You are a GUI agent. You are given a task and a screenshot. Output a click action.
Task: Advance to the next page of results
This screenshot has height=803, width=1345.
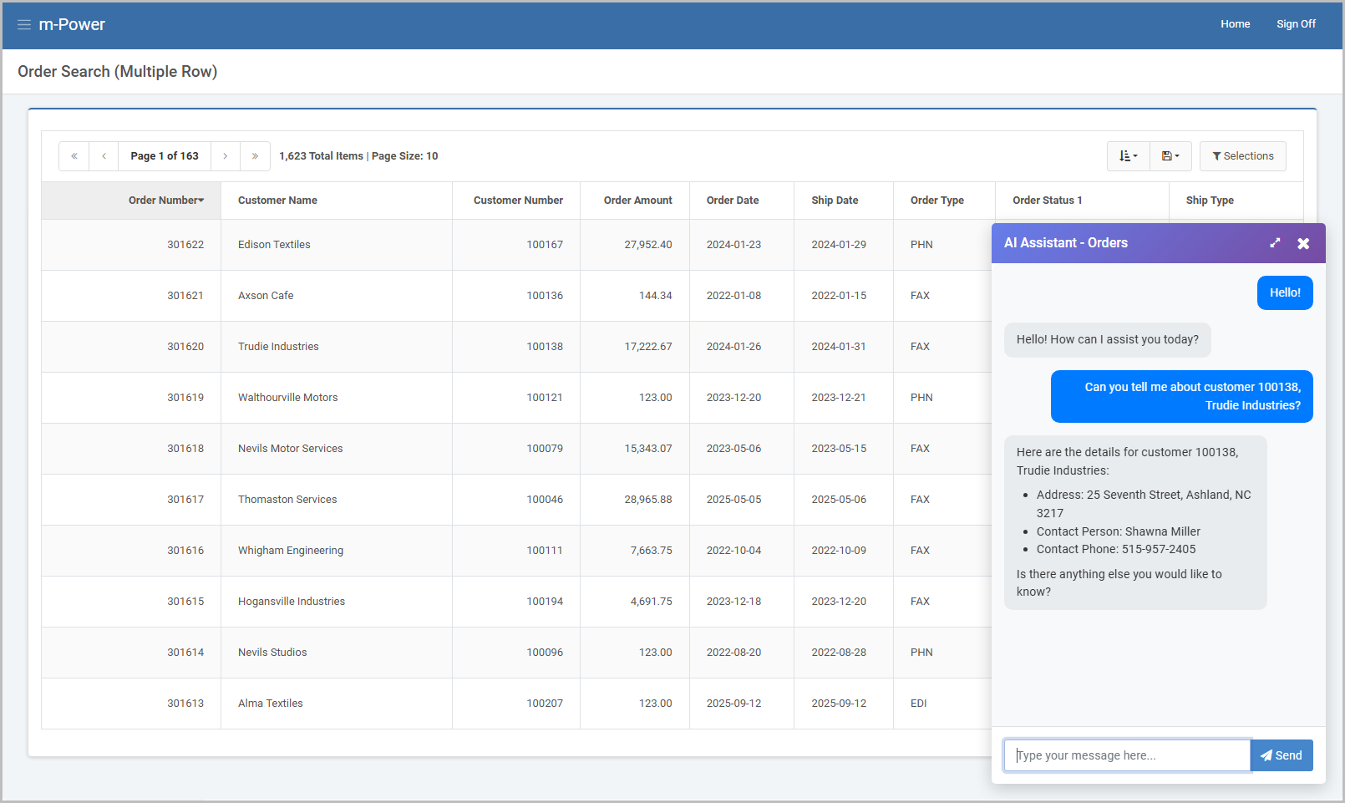click(x=226, y=156)
